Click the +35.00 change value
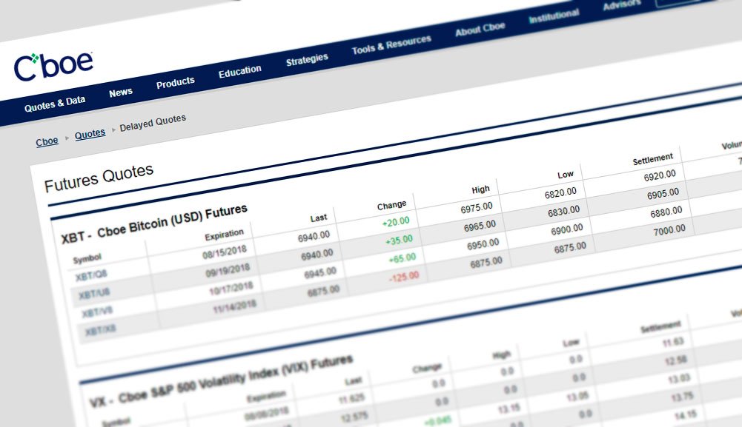This screenshot has width=742, height=427. pos(400,240)
